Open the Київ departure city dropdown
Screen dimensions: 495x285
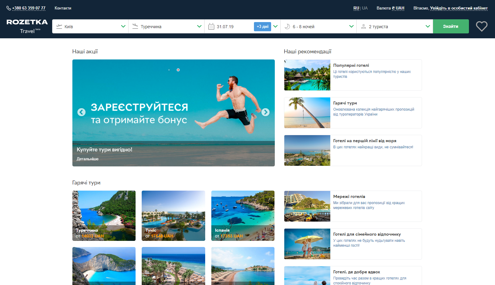[90, 27]
